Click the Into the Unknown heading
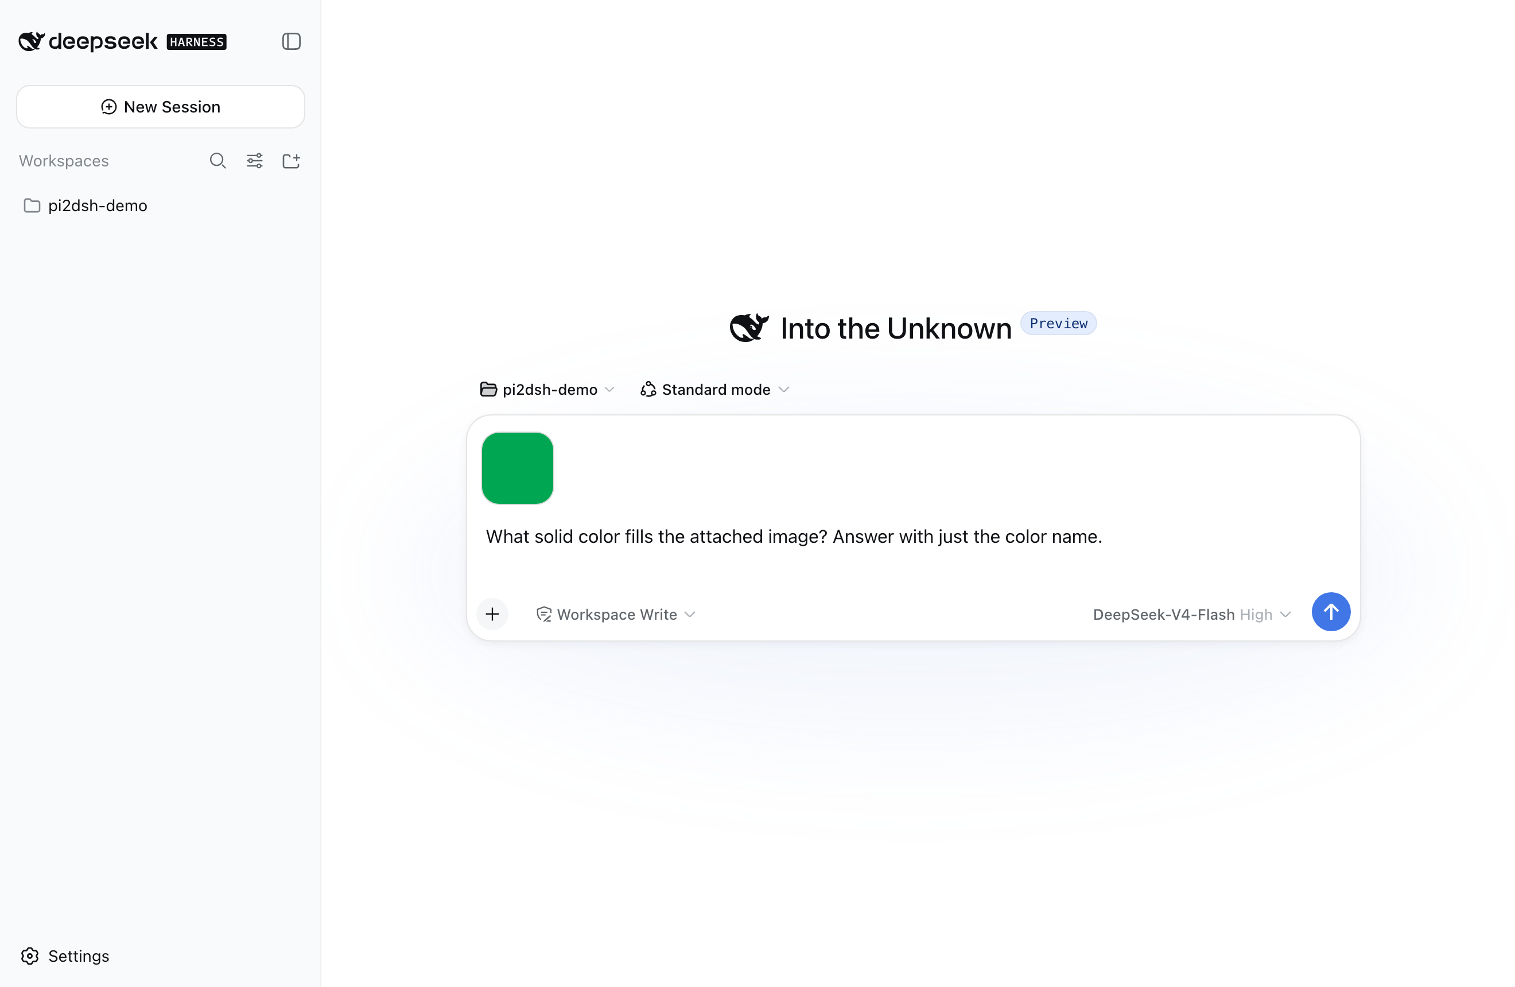Screen dimensions: 1515x987 click(896, 328)
